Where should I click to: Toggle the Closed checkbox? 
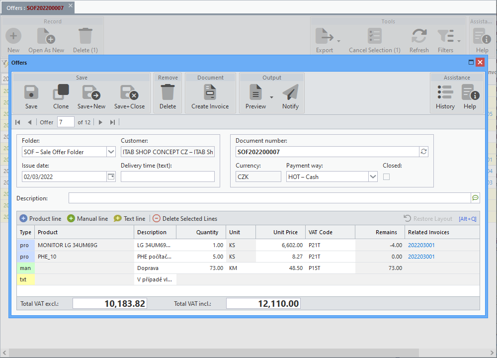386,177
